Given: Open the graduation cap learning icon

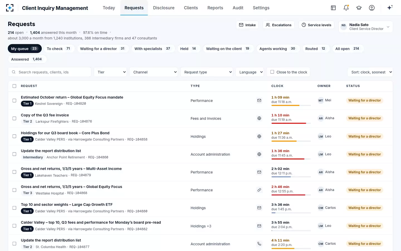Looking at the screenshot, I should (x=359, y=8).
